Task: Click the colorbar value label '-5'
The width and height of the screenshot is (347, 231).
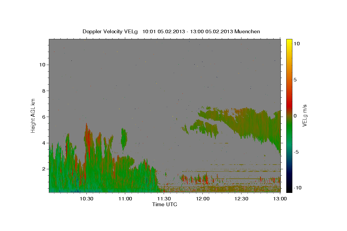Action: click(x=296, y=152)
